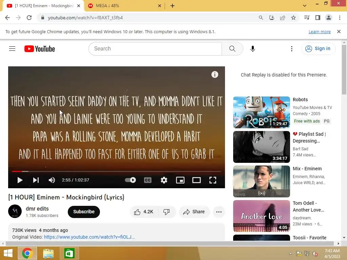Image resolution: width=347 pixels, height=260 pixels.
Task: Like the video with thumbs up
Action: 144,212
